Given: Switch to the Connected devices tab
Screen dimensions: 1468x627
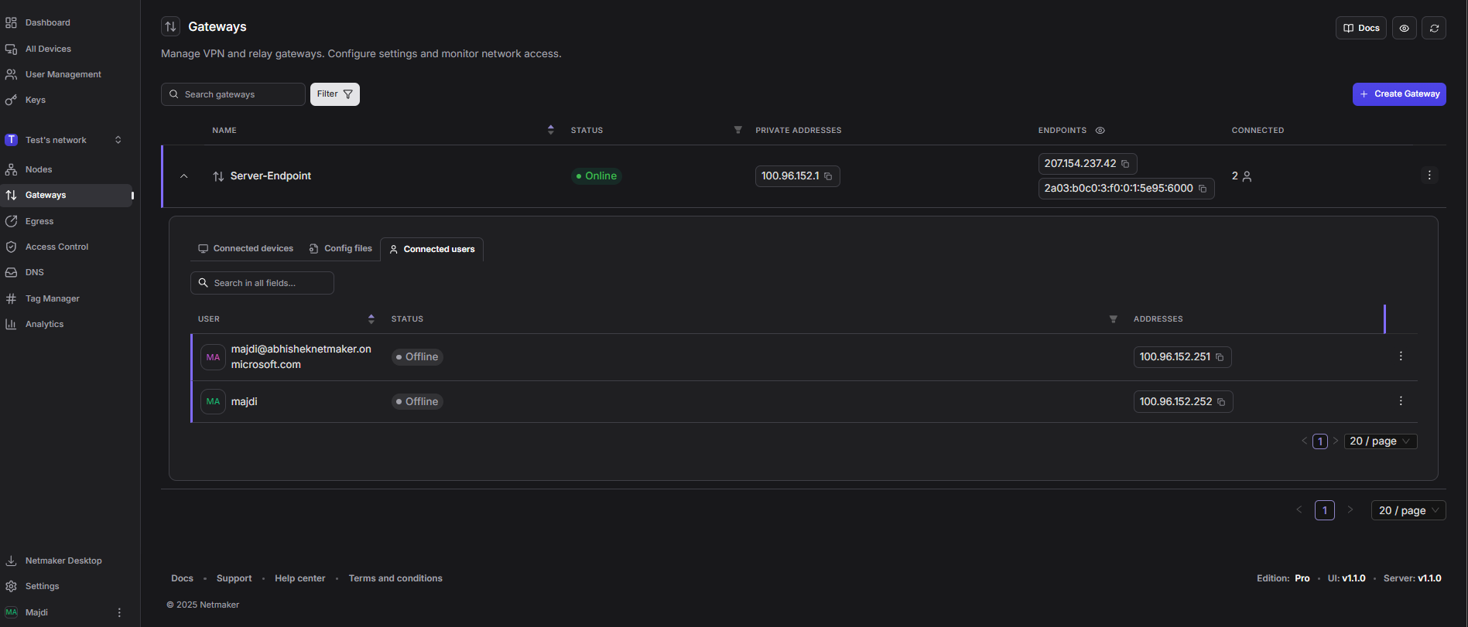Looking at the screenshot, I should pos(246,249).
